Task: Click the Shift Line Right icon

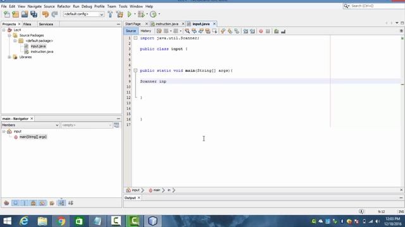Action: (x=252, y=31)
